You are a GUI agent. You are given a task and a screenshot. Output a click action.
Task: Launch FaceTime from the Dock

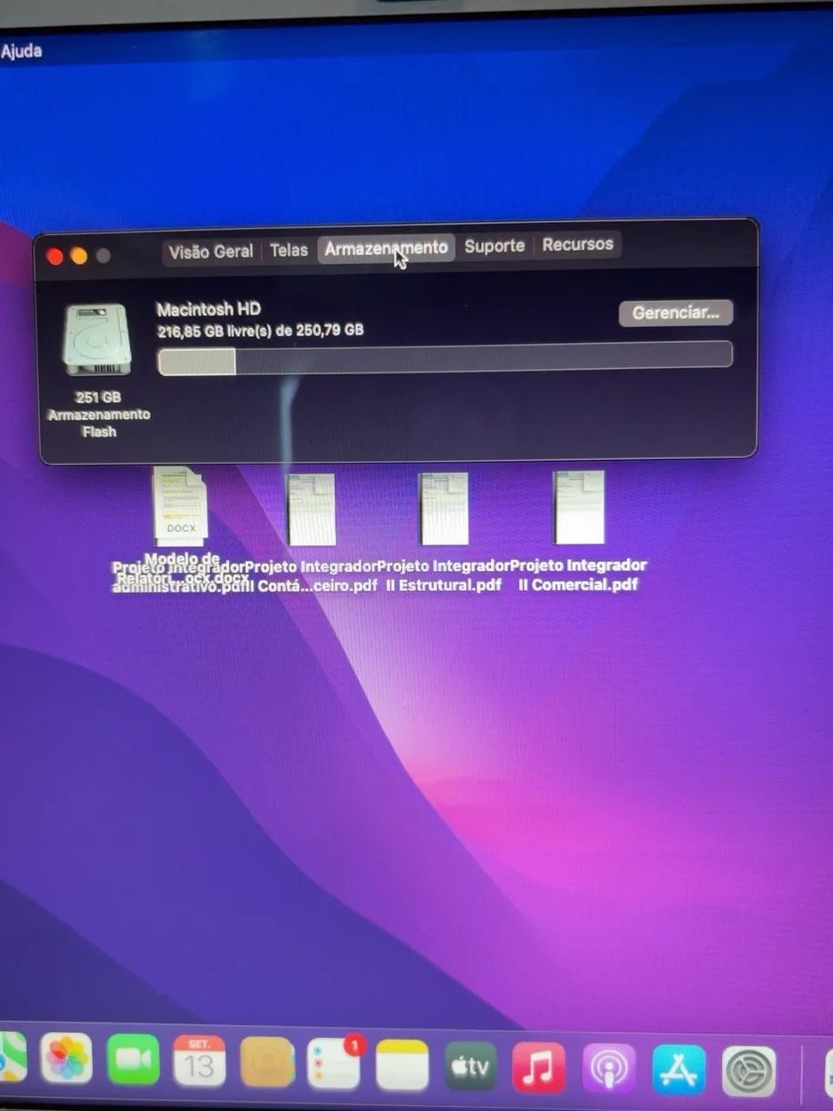(133, 1060)
